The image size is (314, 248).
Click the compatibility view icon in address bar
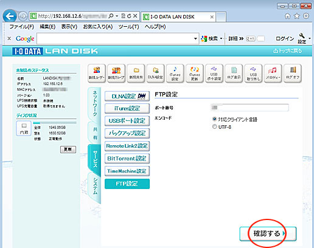pyautogui.click(x=123, y=16)
